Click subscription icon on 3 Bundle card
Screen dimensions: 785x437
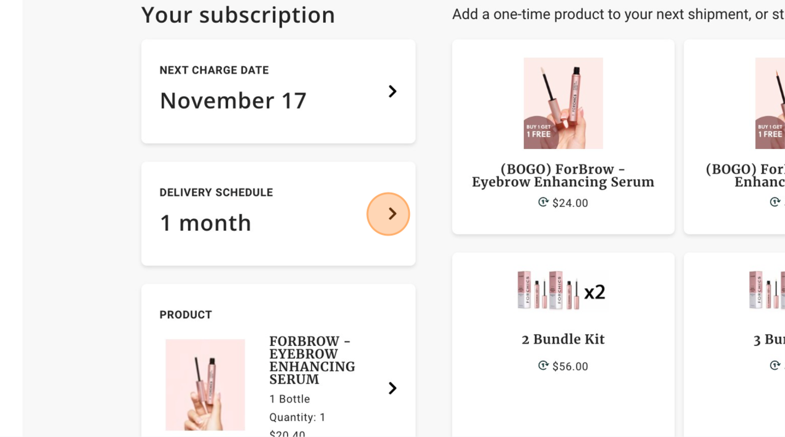pos(775,365)
